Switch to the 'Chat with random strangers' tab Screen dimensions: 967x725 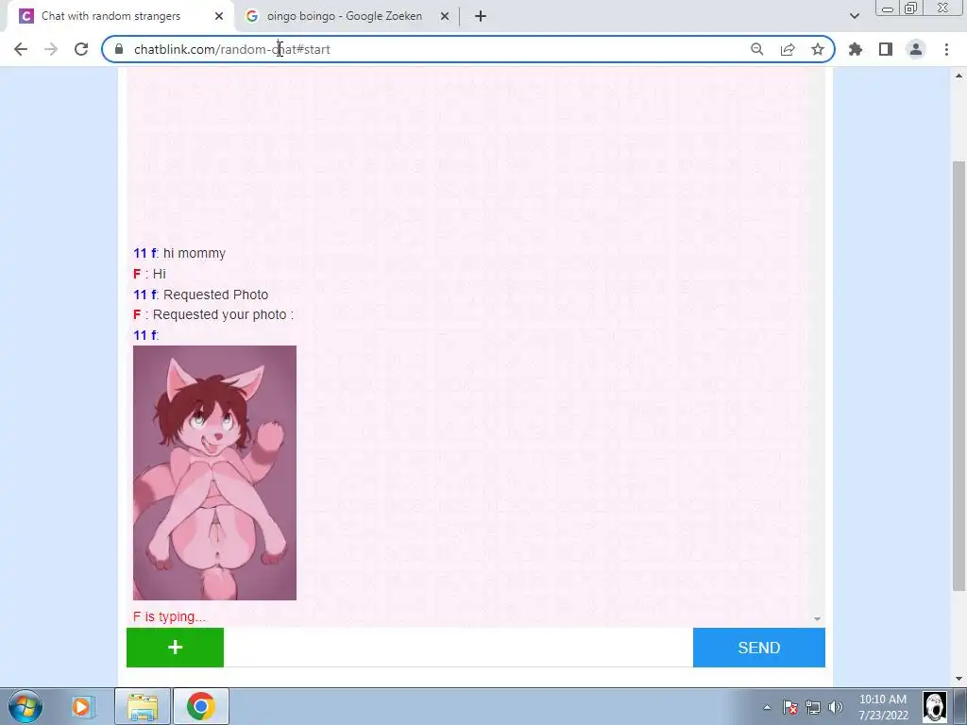(x=111, y=16)
